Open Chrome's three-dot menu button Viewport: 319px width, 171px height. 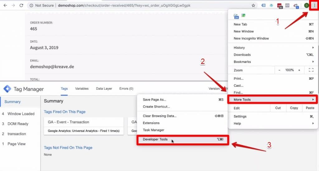point(314,6)
